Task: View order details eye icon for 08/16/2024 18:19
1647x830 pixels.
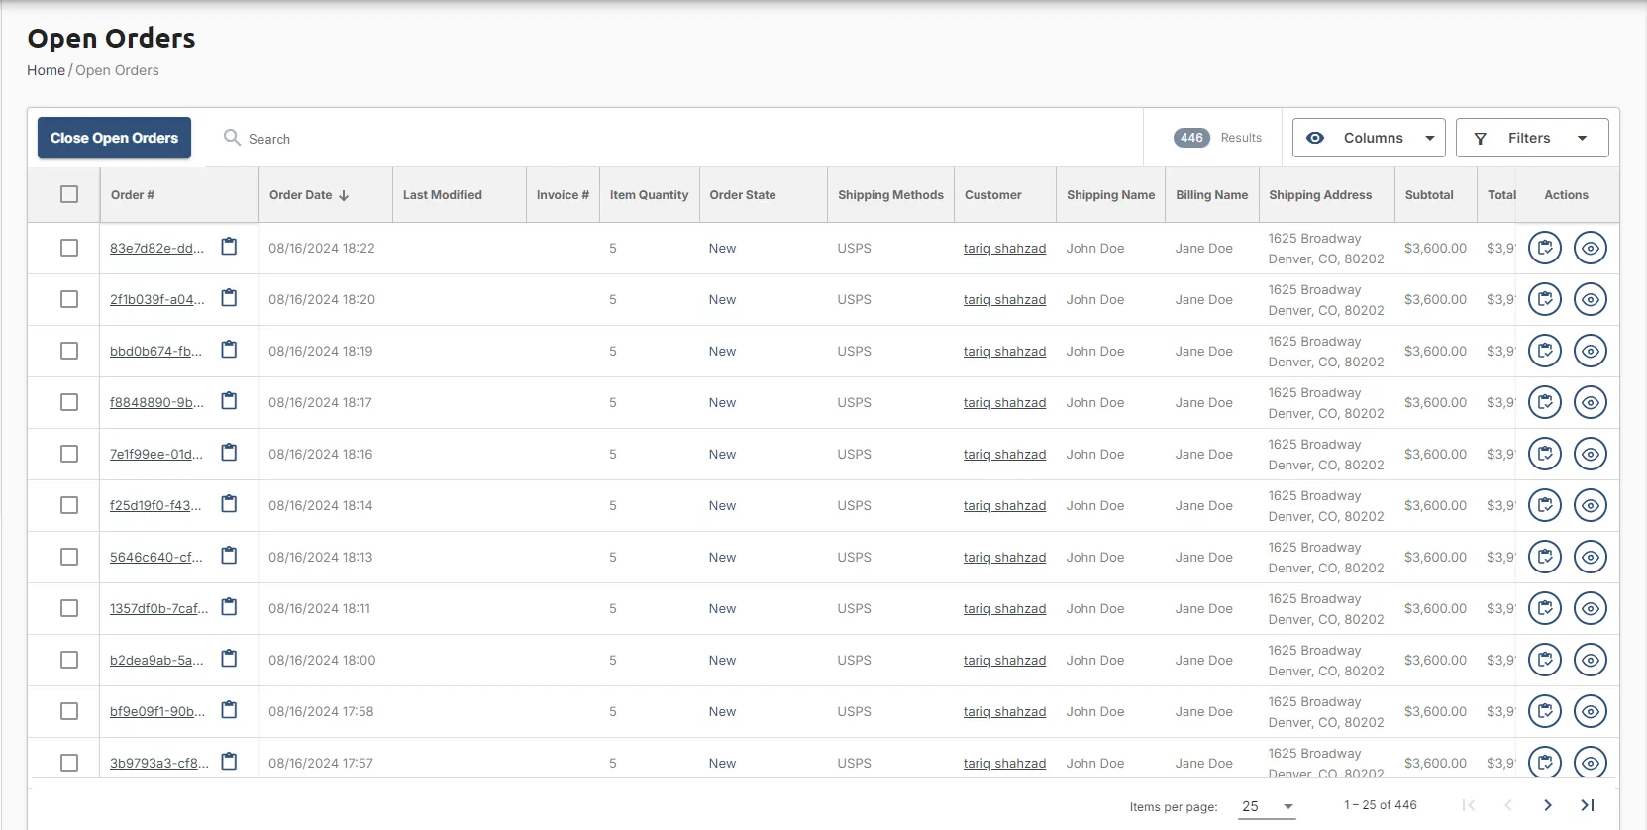Action: pyautogui.click(x=1591, y=351)
